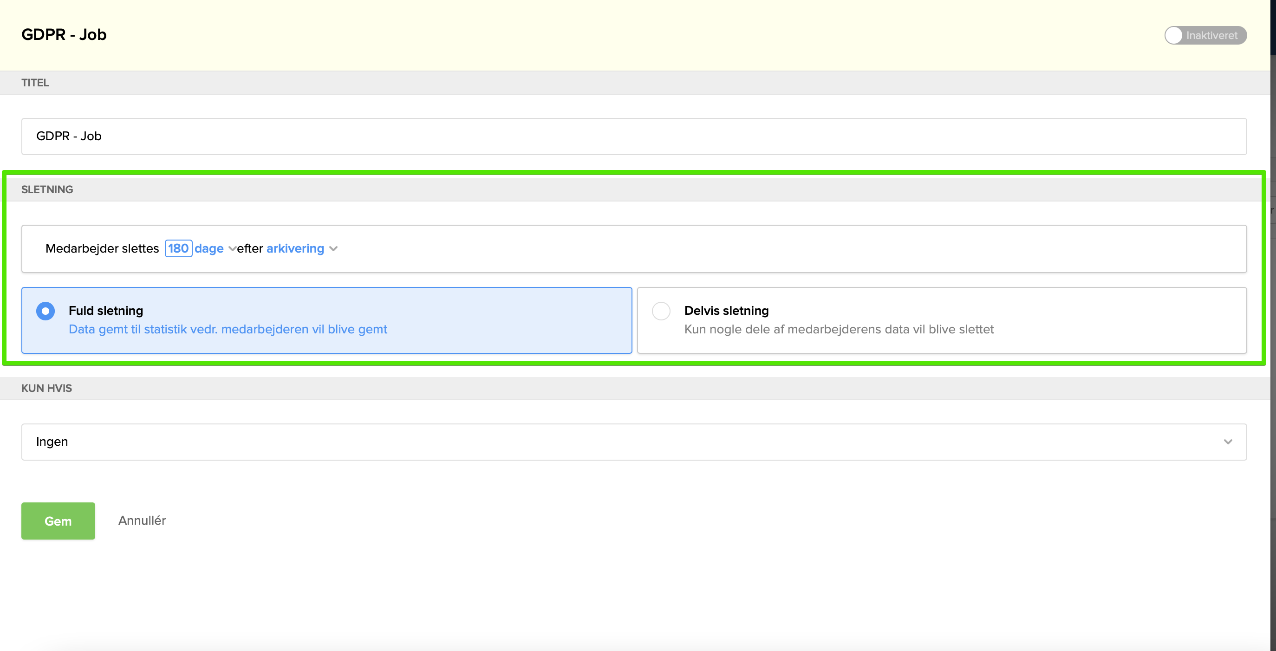Click the chevron arrow in Ingen dropdown
This screenshot has height=651, width=1276.
[x=1227, y=442]
